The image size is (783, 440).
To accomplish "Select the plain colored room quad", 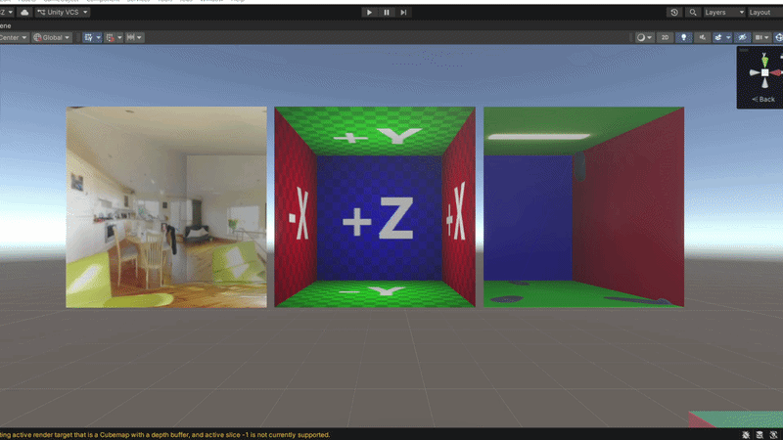I will click(x=583, y=207).
